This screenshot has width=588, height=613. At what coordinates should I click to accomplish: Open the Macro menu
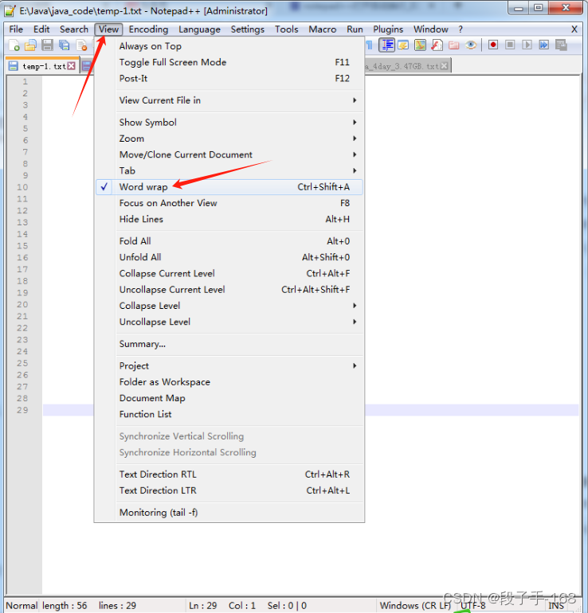[x=323, y=29]
